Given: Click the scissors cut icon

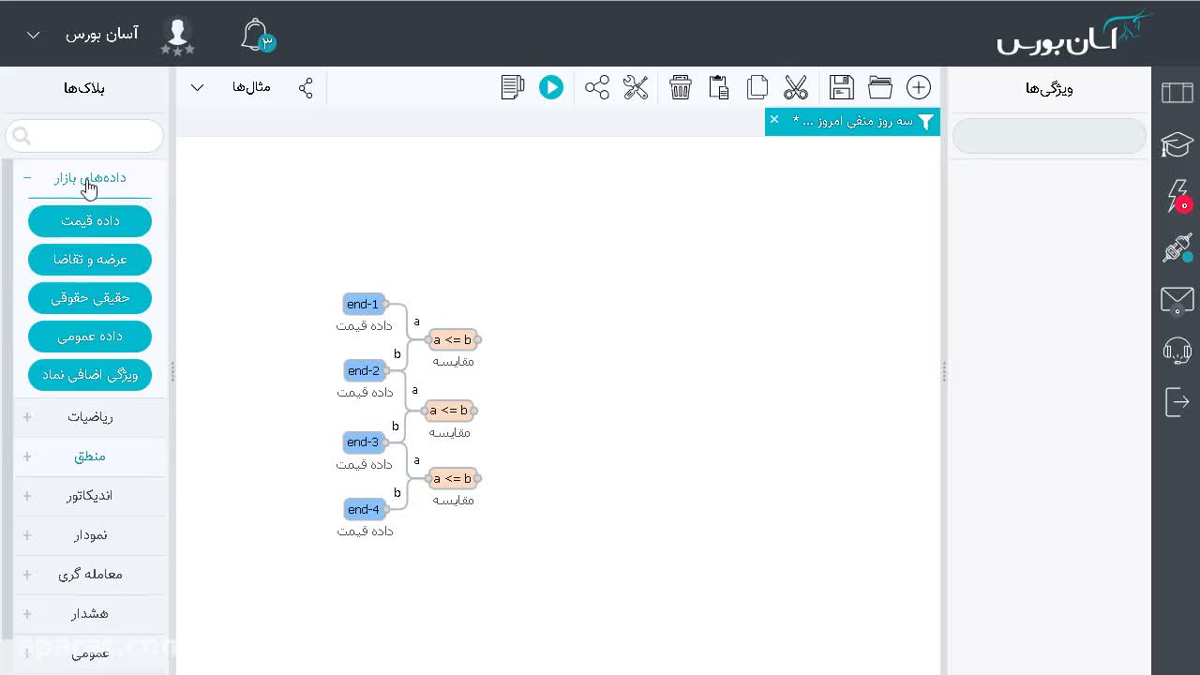Looking at the screenshot, I should click(796, 87).
